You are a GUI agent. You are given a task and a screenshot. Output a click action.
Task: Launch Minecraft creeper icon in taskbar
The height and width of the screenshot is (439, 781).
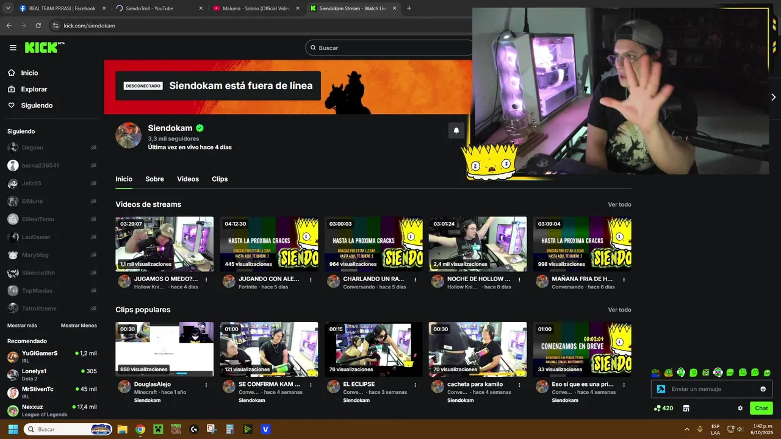(x=158, y=429)
